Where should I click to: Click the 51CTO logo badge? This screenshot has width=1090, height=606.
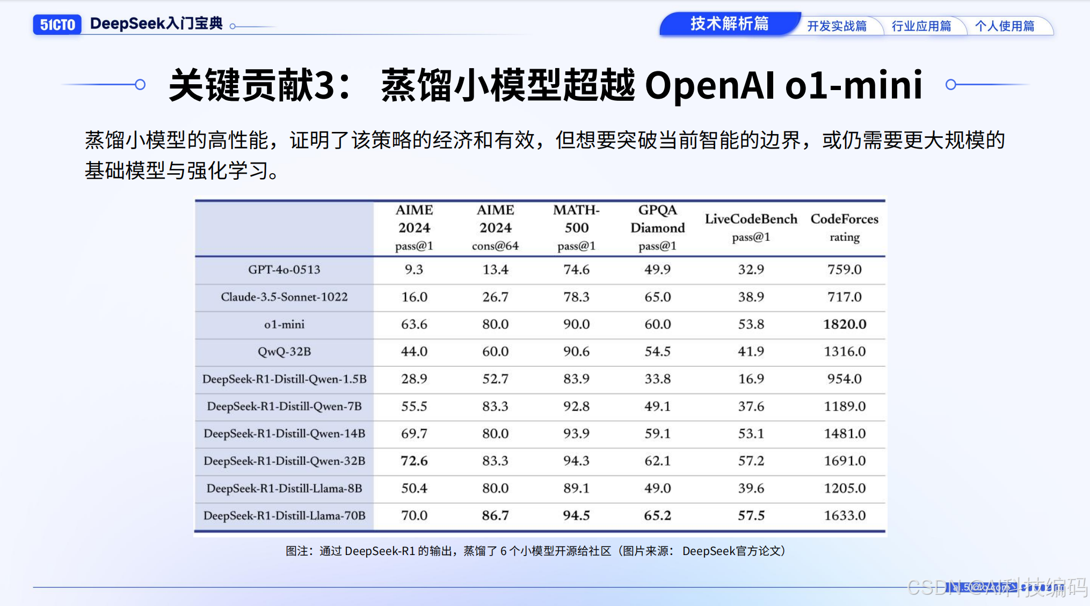(x=57, y=25)
